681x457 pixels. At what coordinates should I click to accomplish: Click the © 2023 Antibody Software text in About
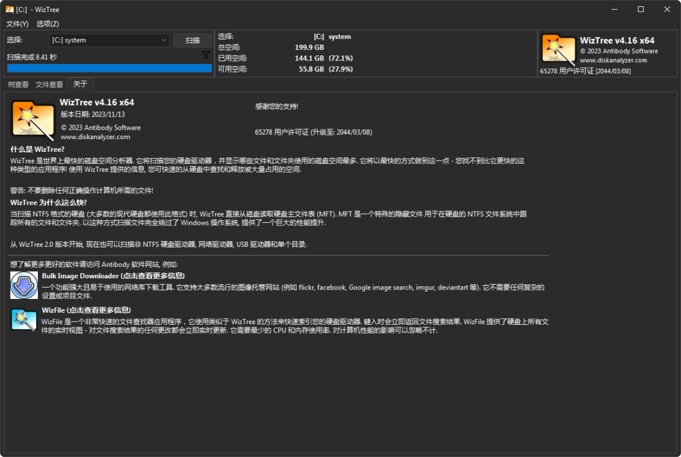pos(100,128)
